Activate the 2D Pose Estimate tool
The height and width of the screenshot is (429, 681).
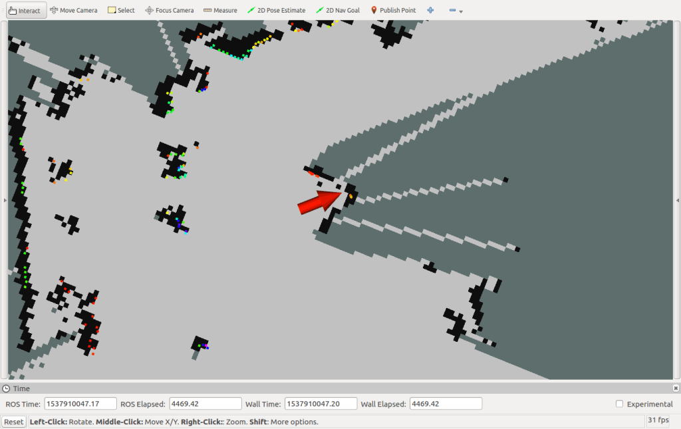(x=276, y=11)
